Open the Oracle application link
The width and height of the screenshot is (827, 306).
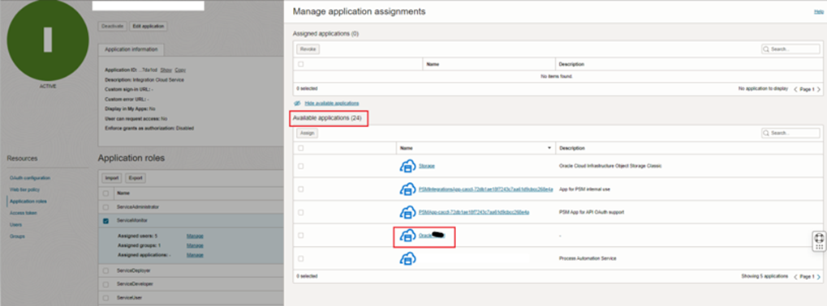(x=432, y=236)
